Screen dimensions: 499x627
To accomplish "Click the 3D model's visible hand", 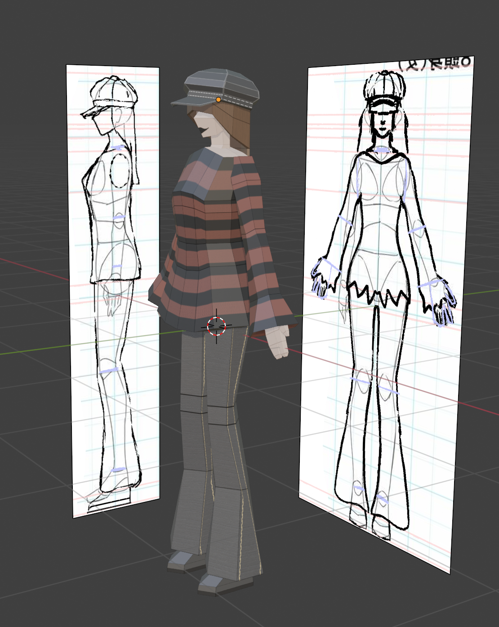I will pyautogui.click(x=277, y=341).
